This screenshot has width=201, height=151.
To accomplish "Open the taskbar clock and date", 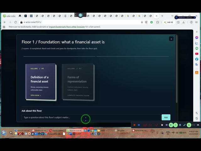I will coord(193,133).
